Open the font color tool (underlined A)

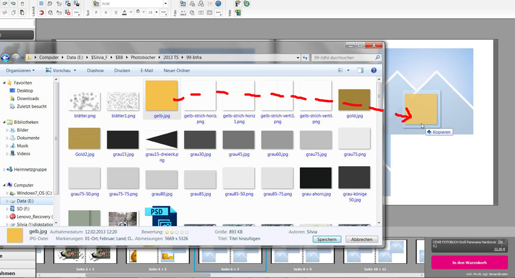click(124, 13)
